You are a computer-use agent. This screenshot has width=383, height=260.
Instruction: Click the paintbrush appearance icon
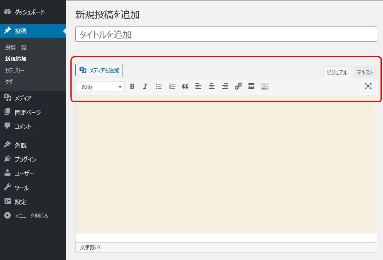[x=7, y=144]
